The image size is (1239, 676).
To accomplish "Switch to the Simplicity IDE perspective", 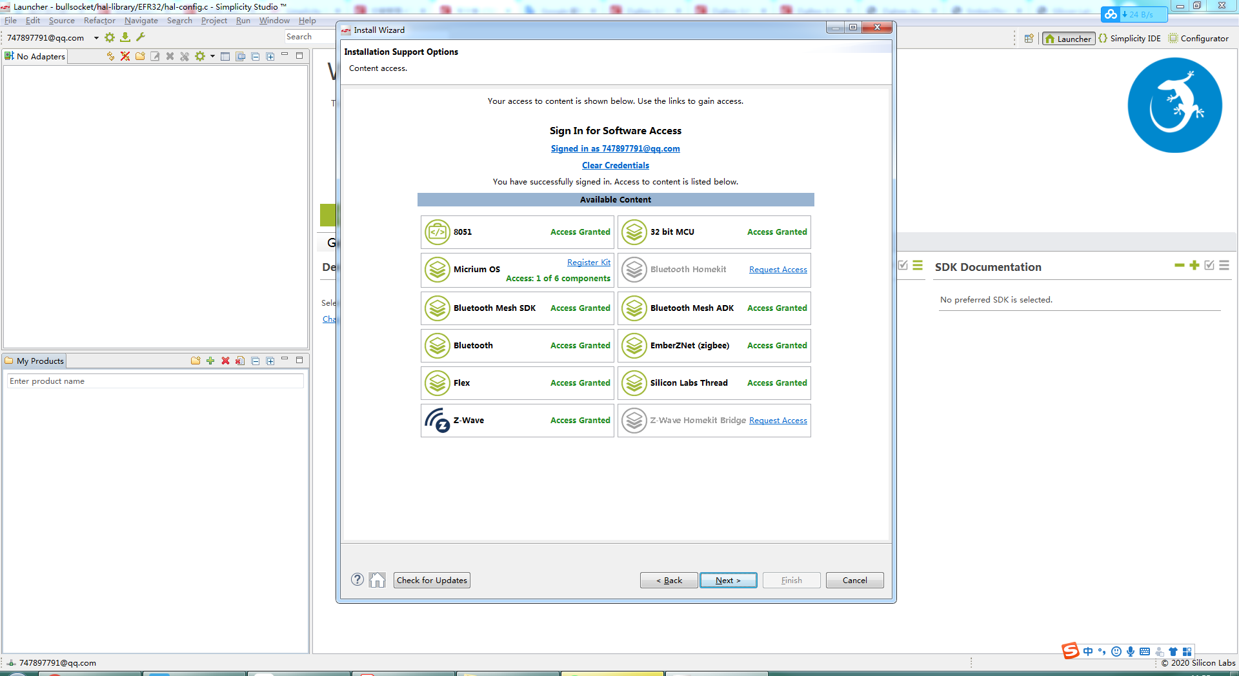I will [x=1129, y=39].
